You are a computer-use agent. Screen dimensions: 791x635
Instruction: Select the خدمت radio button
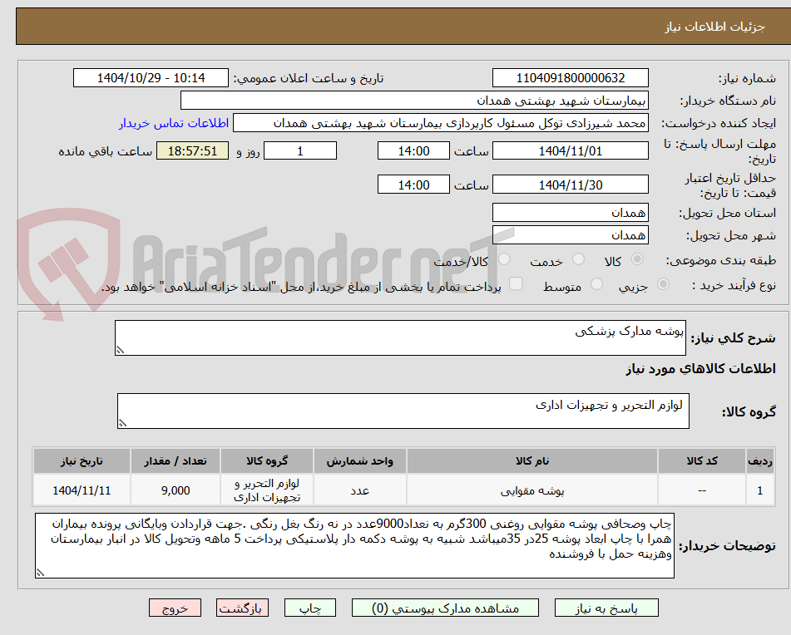pyautogui.click(x=578, y=259)
